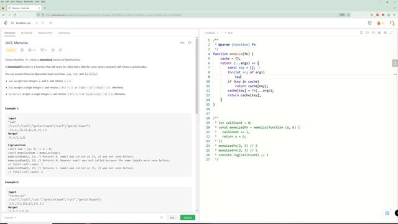Go to previous problem arrow

click(37, 23)
